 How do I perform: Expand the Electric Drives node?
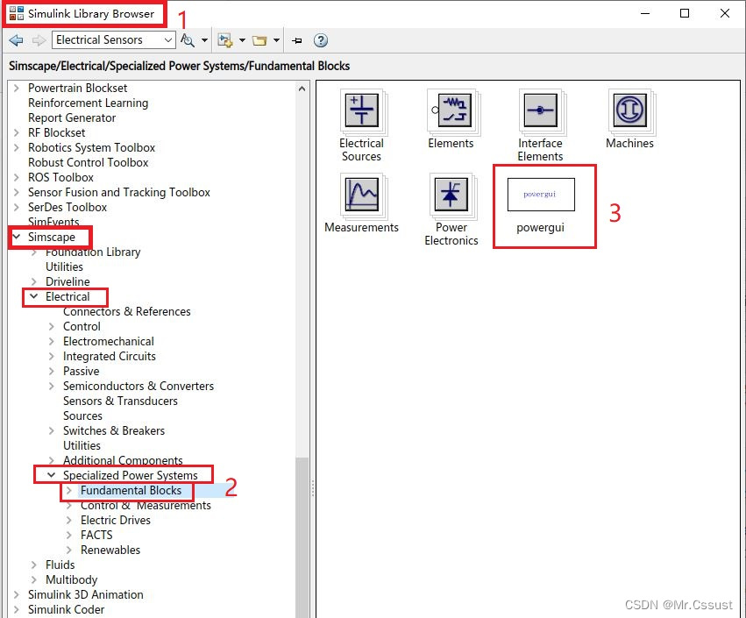(69, 520)
